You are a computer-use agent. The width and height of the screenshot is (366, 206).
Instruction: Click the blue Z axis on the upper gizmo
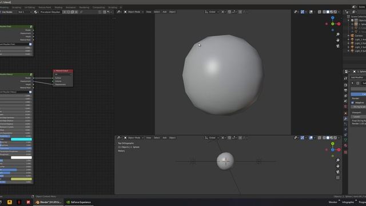click(x=333, y=18)
